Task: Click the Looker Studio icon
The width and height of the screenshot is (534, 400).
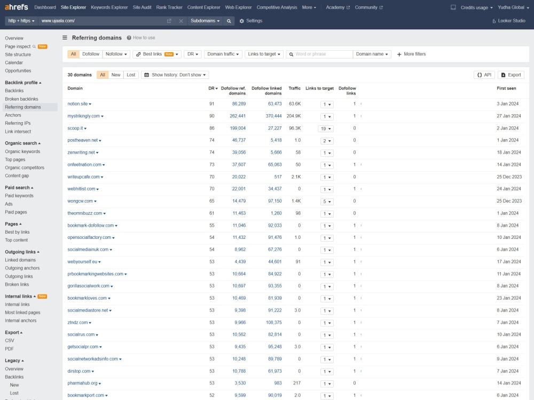Action: pyautogui.click(x=494, y=21)
